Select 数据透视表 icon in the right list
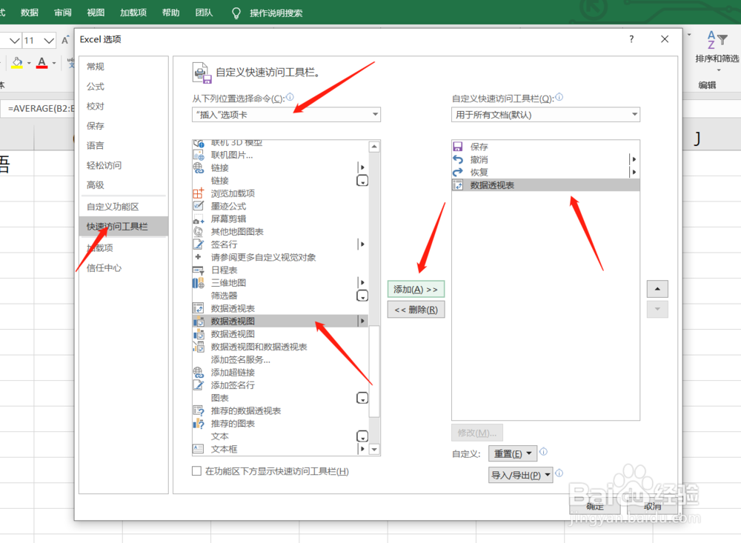Viewport: 741px width, 543px height. tap(458, 184)
